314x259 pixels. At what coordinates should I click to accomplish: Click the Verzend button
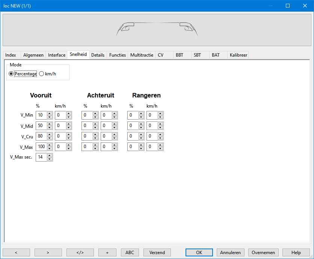pyautogui.click(x=157, y=252)
